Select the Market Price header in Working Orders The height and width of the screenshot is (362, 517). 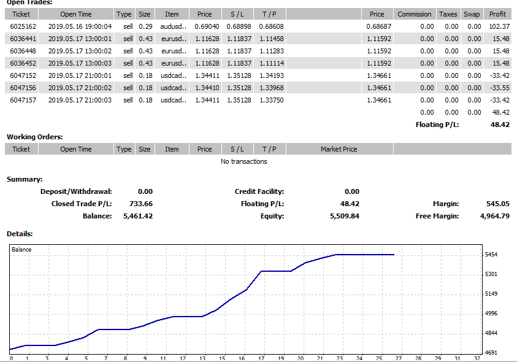(x=339, y=149)
